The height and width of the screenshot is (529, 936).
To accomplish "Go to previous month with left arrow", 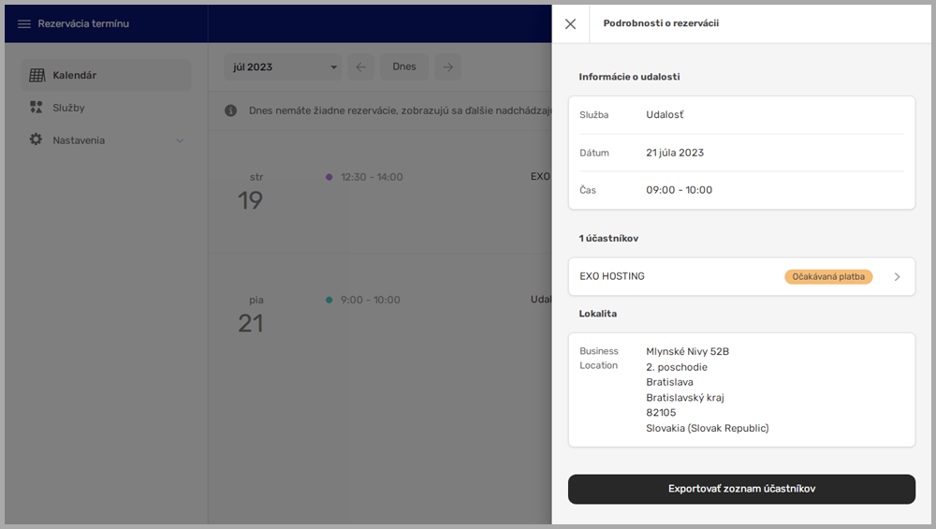I will (x=361, y=67).
